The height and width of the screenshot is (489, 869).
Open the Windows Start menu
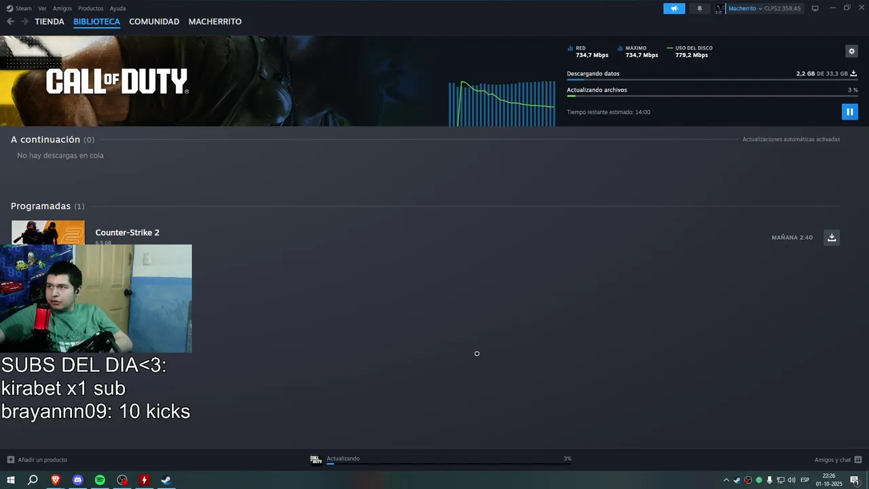point(11,480)
